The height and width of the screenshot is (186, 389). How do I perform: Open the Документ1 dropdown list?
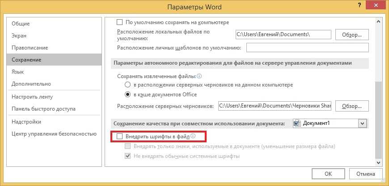(x=363, y=124)
